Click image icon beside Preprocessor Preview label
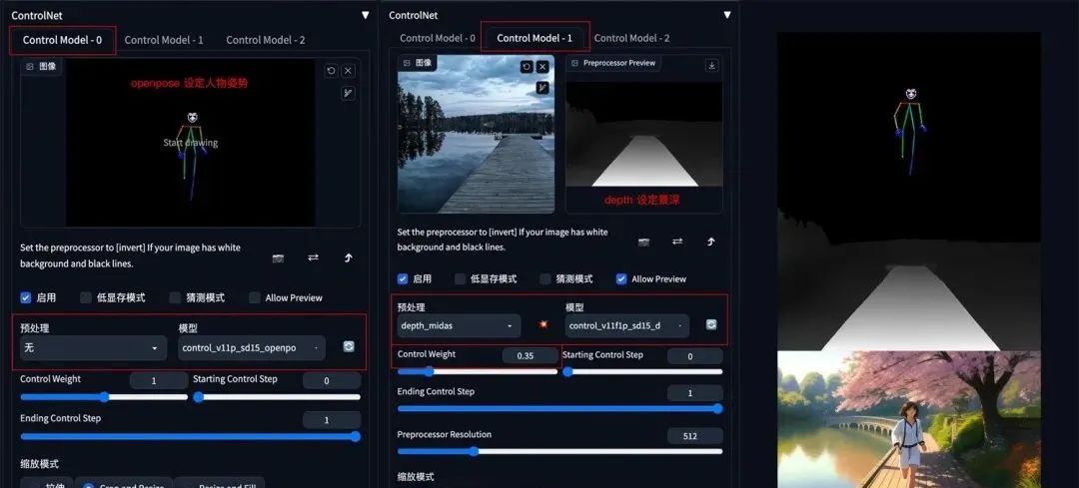The height and width of the screenshot is (488, 1079). click(x=574, y=63)
